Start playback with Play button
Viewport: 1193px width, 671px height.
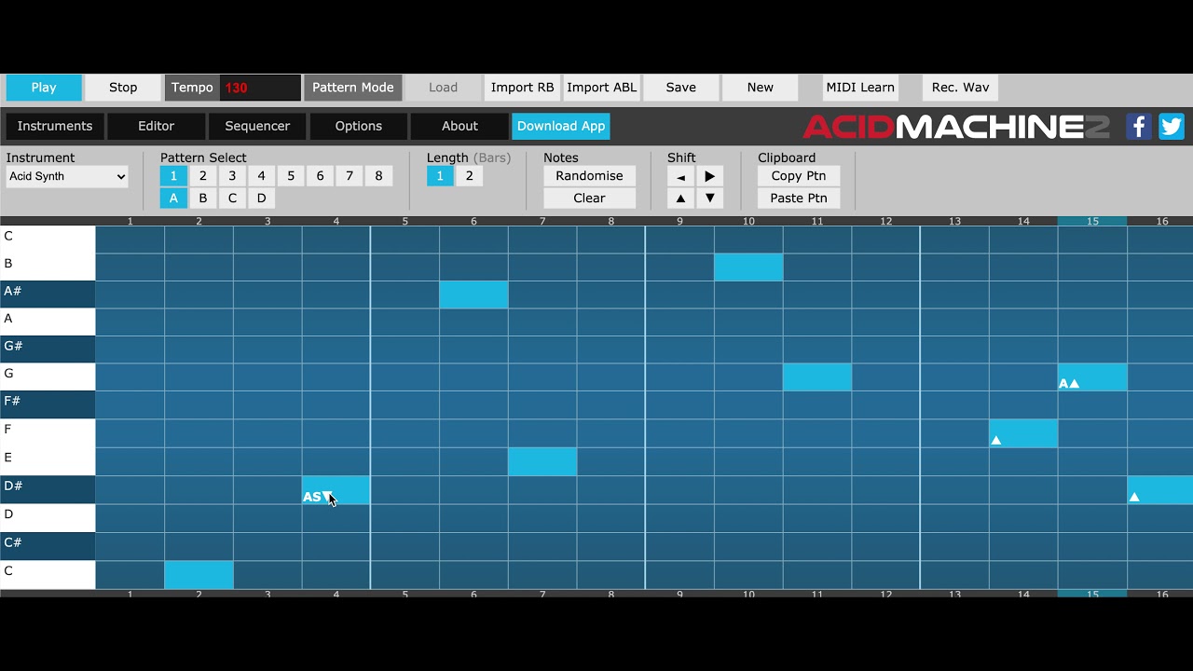click(x=44, y=88)
